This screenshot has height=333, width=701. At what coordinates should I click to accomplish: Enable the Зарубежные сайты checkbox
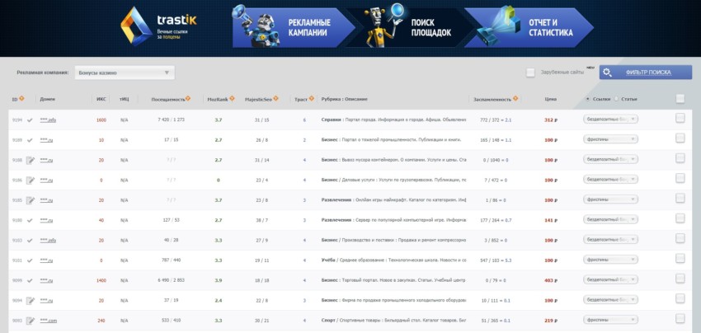tap(530, 73)
